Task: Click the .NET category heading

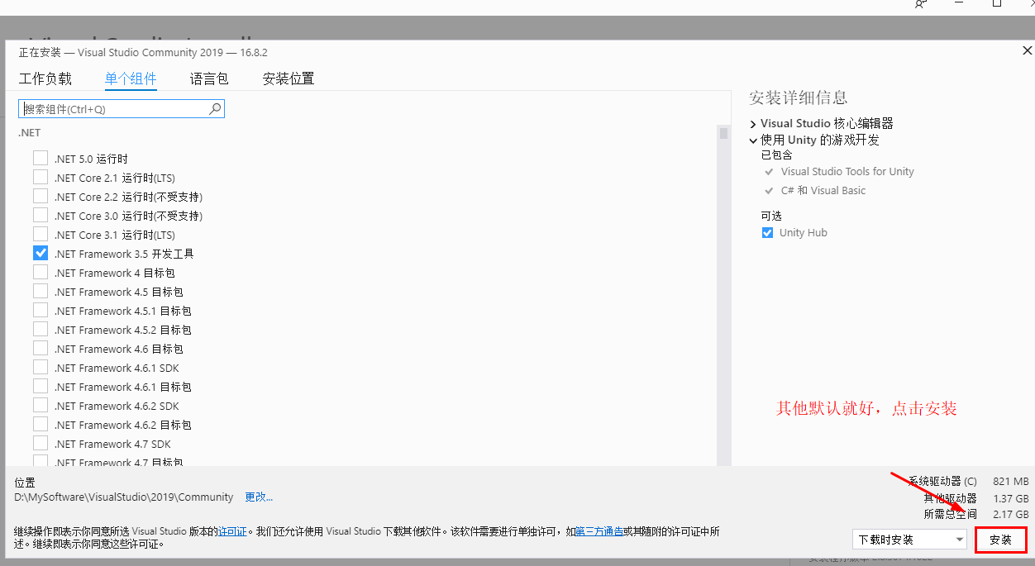Action: [x=30, y=132]
